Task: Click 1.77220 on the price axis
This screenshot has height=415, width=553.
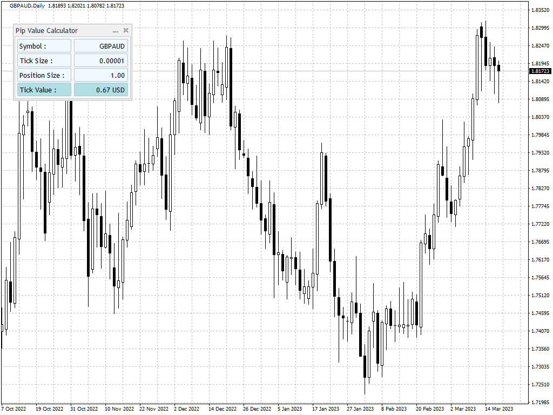Action: coord(540,224)
